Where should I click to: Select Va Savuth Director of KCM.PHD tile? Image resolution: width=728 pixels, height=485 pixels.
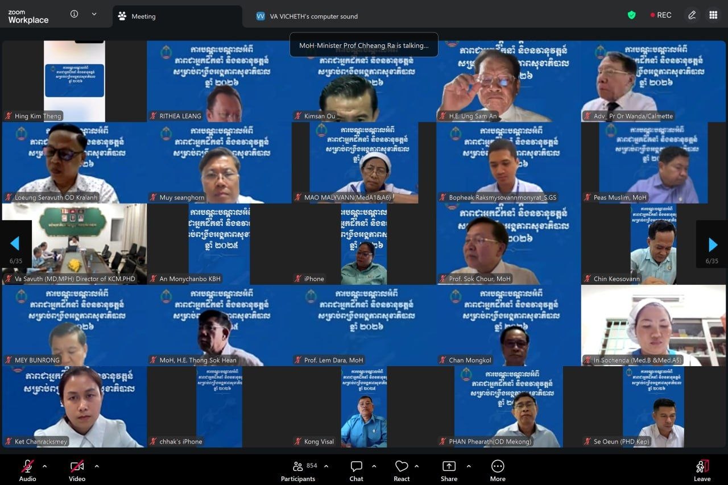click(75, 244)
